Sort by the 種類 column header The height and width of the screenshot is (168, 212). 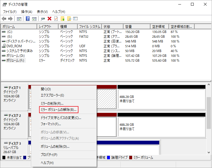coord(68,27)
